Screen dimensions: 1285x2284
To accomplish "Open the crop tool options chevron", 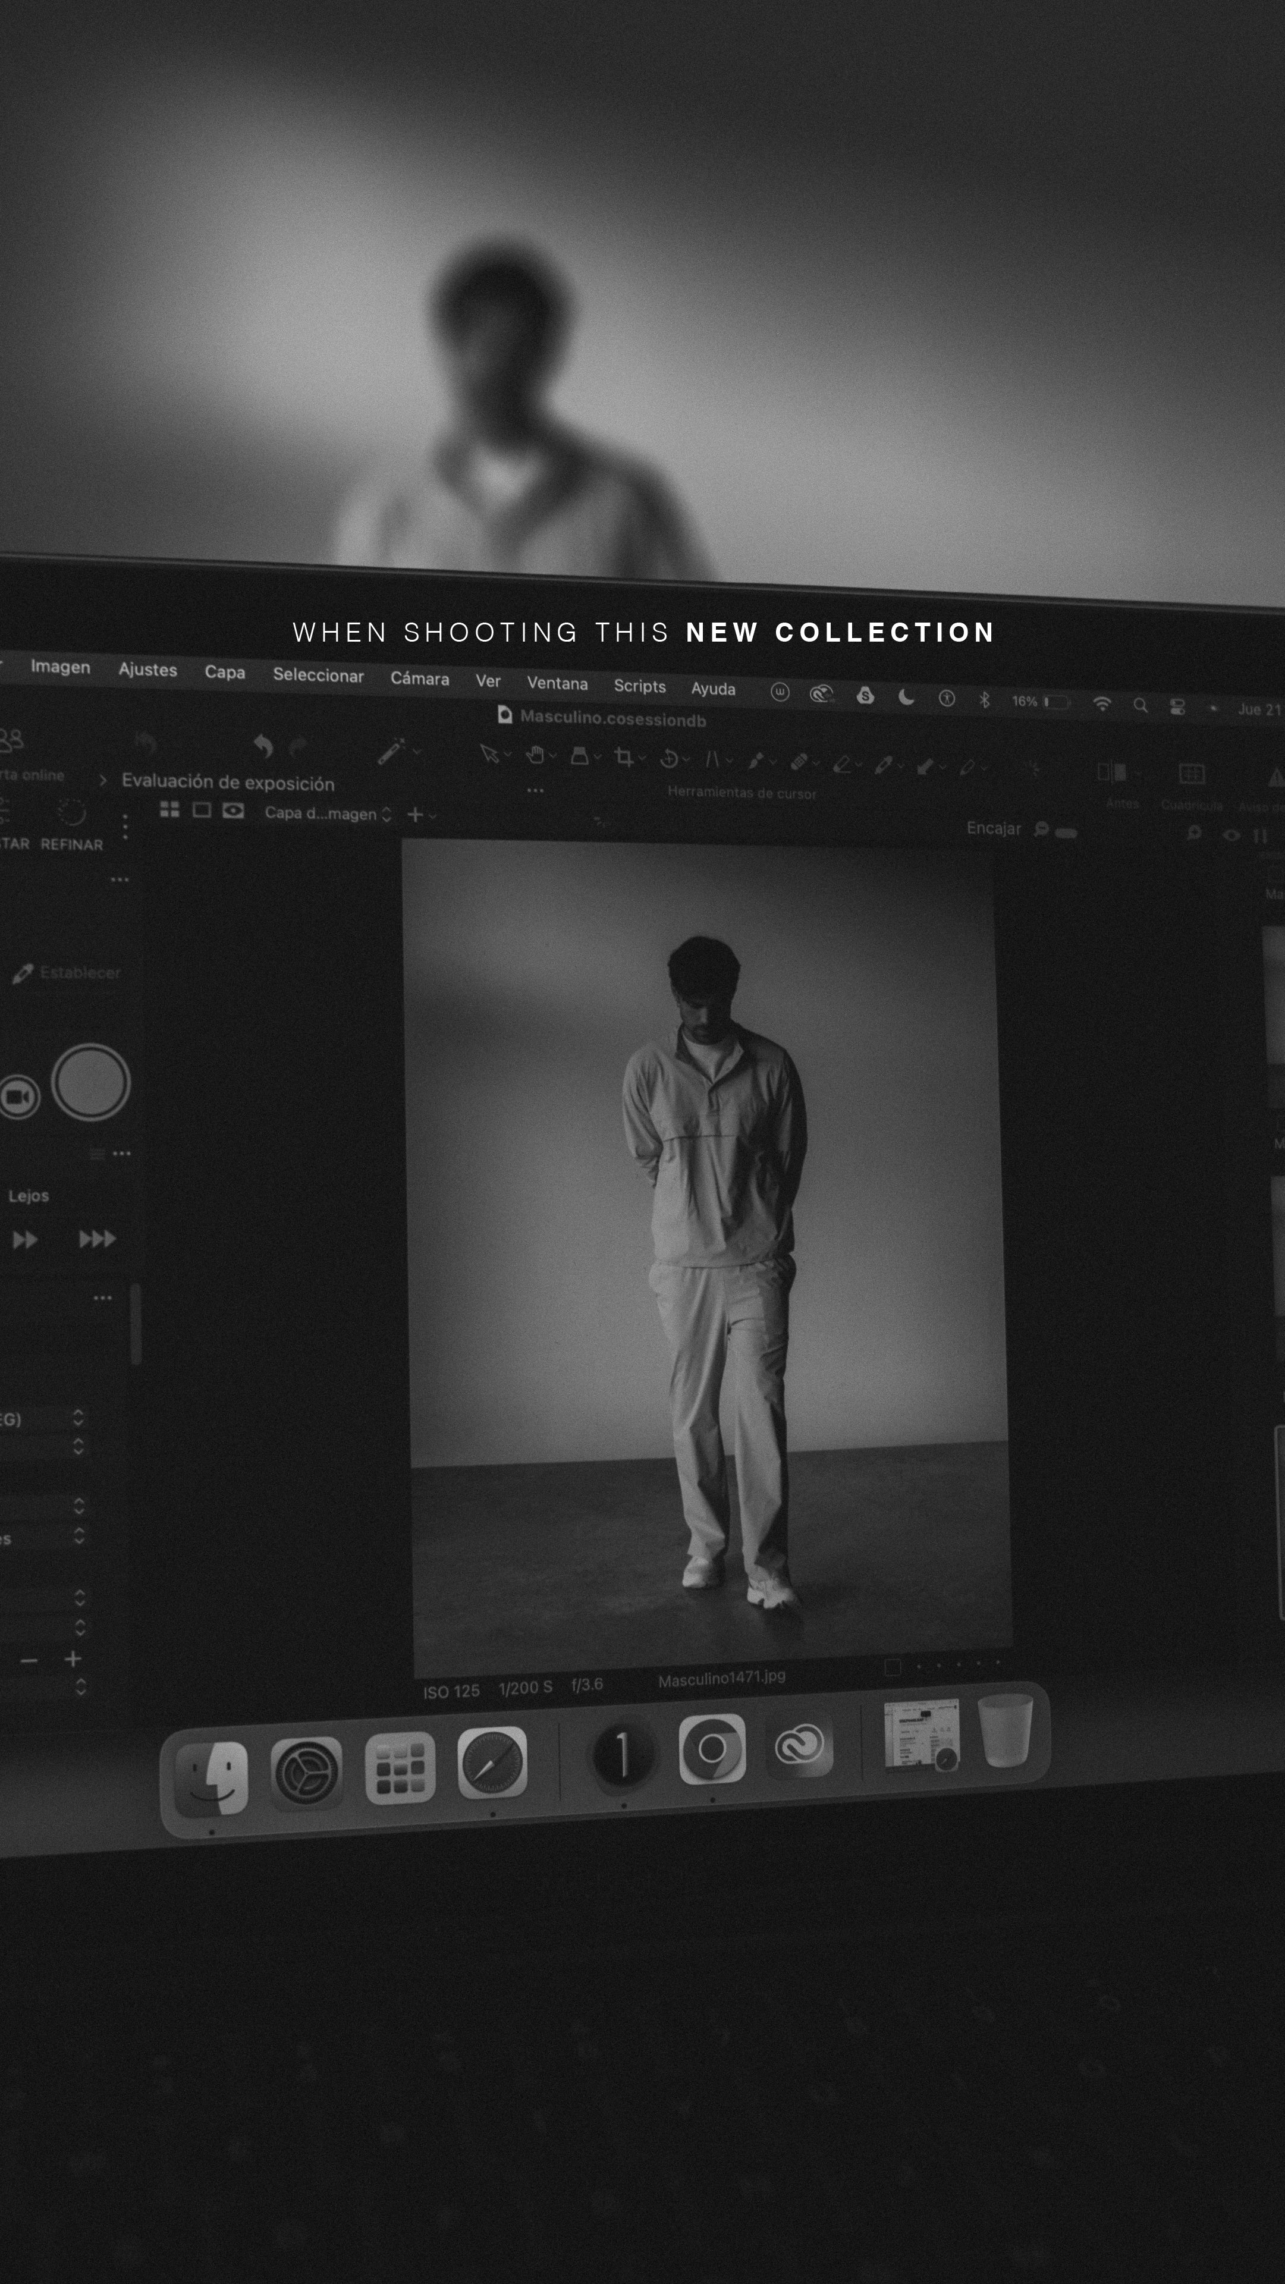I will (642, 759).
